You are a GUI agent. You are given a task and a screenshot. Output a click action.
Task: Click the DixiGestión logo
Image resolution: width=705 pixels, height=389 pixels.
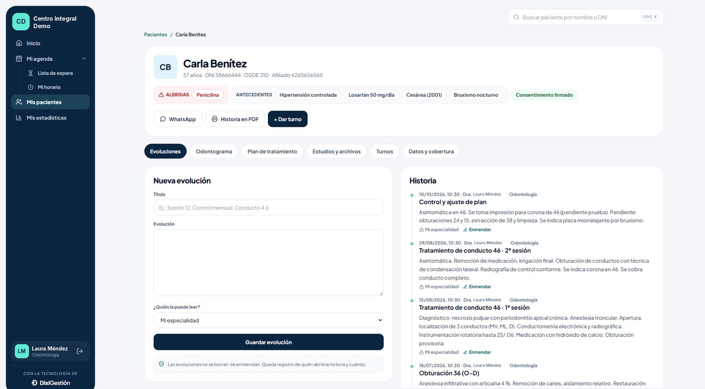[x=51, y=383]
